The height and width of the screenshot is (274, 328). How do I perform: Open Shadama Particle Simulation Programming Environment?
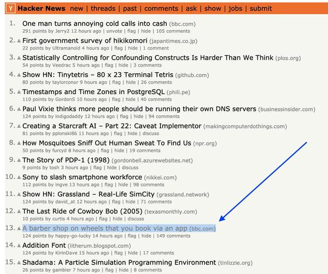tap(119, 263)
